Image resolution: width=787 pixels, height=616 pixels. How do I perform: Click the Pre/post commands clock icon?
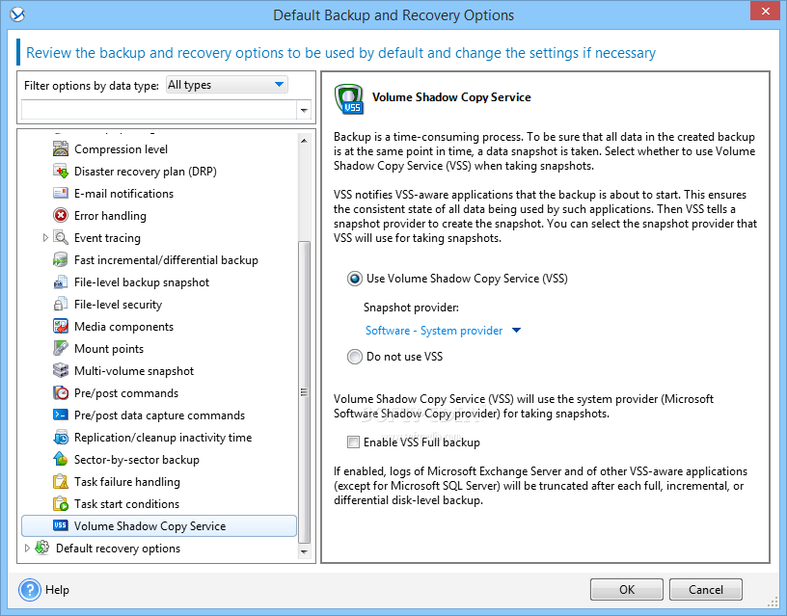pyautogui.click(x=61, y=392)
